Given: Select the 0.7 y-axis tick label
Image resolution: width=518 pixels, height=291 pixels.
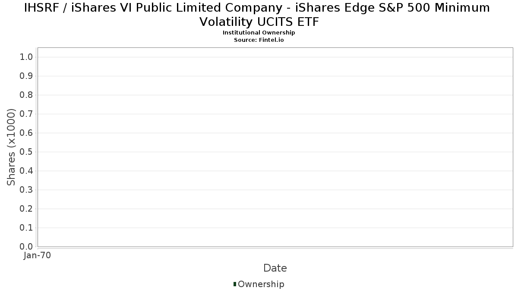Looking at the screenshot, I should (27, 114).
